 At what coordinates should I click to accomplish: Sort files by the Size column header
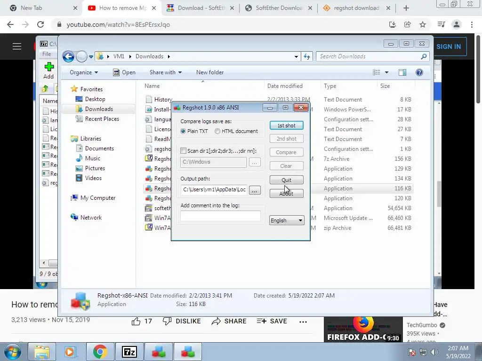point(385,86)
